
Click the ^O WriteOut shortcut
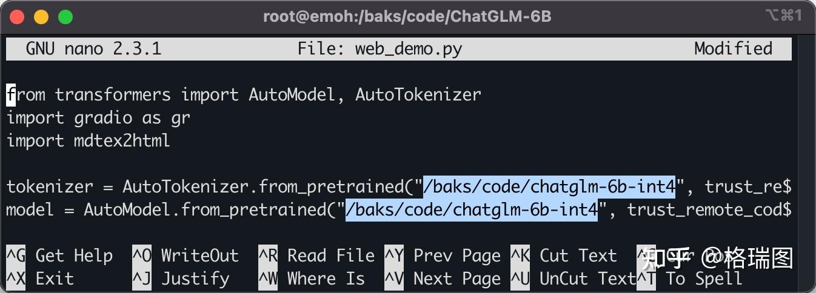(186, 255)
